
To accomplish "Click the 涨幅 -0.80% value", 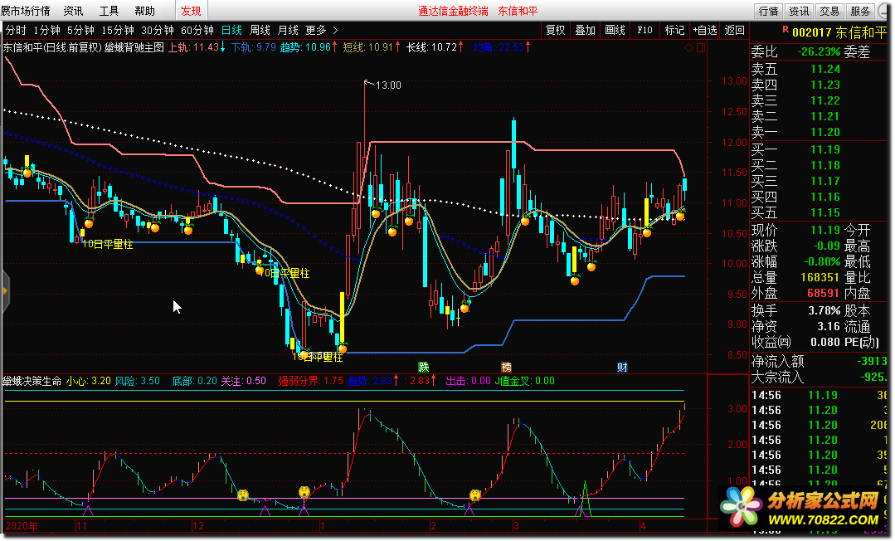I will [x=821, y=261].
